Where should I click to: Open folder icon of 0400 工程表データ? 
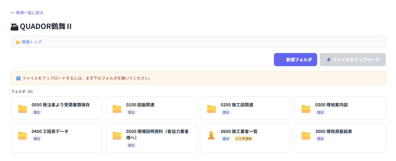(x=22, y=135)
